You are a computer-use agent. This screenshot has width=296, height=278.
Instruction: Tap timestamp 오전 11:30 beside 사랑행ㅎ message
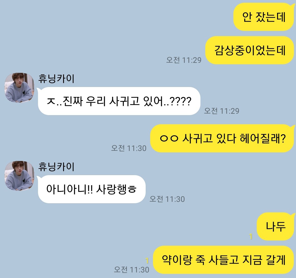(167, 199)
